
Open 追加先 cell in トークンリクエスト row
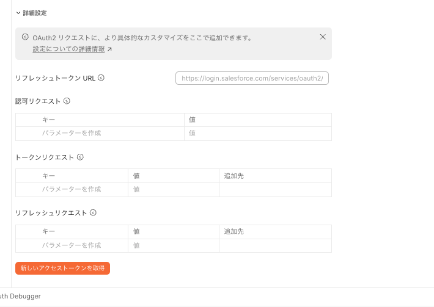pos(276,190)
